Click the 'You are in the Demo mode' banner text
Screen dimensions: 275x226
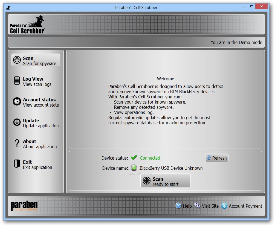[236, 42]
